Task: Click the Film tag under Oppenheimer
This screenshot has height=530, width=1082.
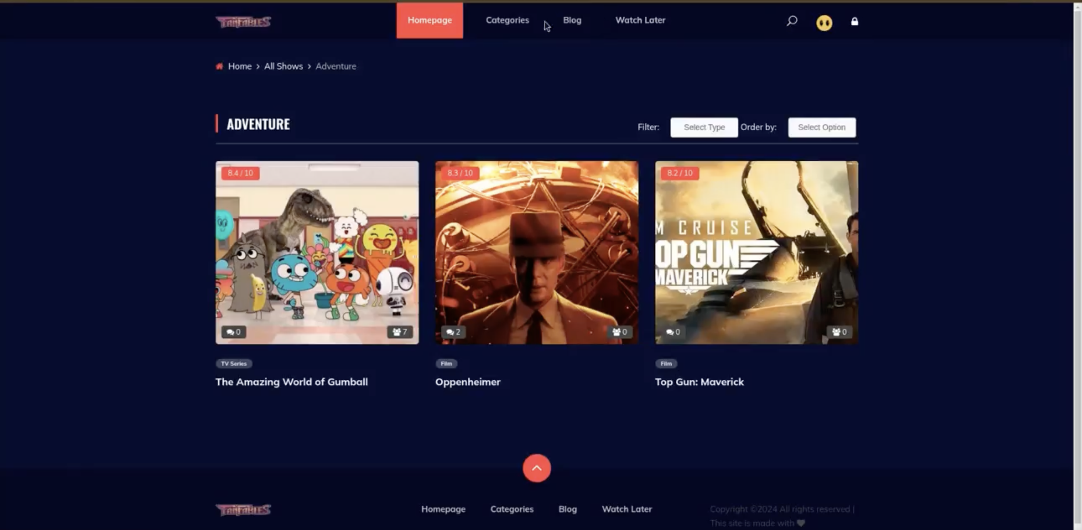Action: 446,364
